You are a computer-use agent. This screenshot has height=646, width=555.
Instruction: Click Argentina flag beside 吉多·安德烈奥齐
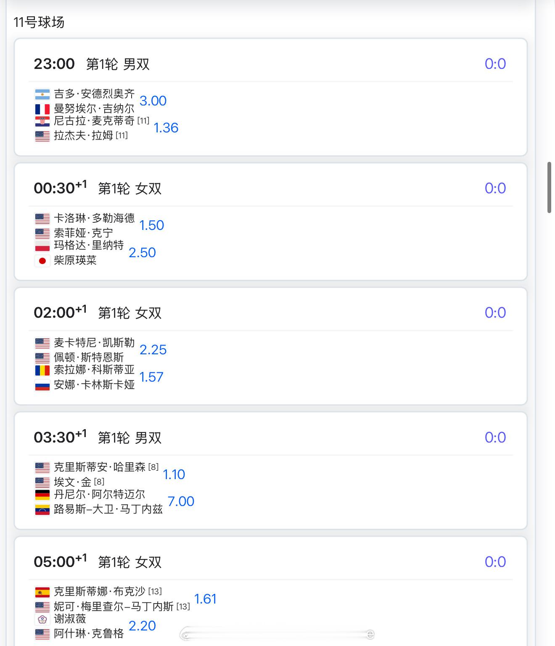[x=42, y=94]
